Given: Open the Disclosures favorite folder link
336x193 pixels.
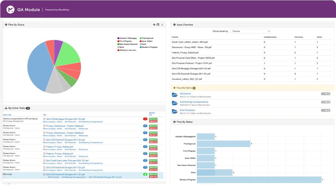Looking at the screenshot, I should [185, 94].
